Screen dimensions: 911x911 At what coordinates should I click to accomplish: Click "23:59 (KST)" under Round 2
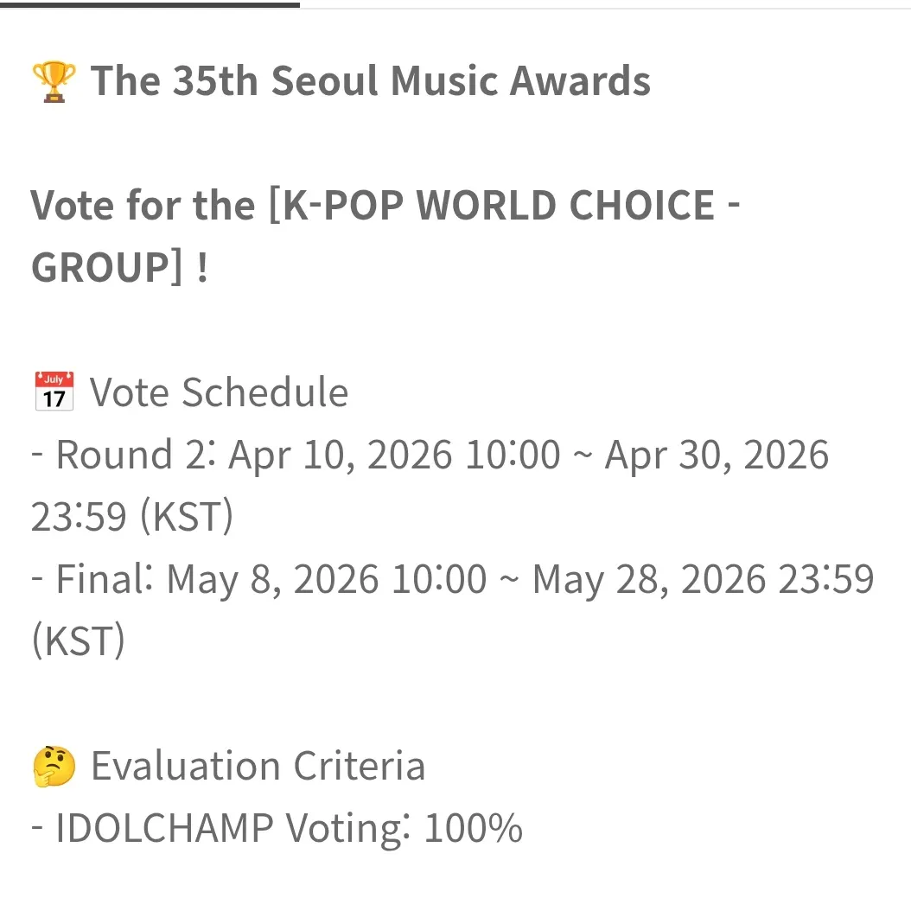pos(132,517)
